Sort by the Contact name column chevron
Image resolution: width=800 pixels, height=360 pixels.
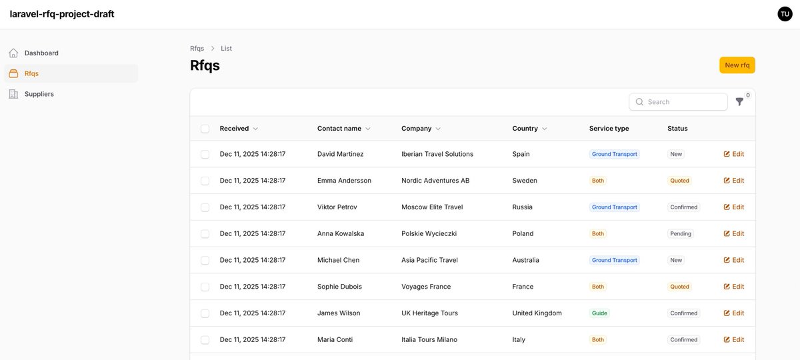pos(368,129)
